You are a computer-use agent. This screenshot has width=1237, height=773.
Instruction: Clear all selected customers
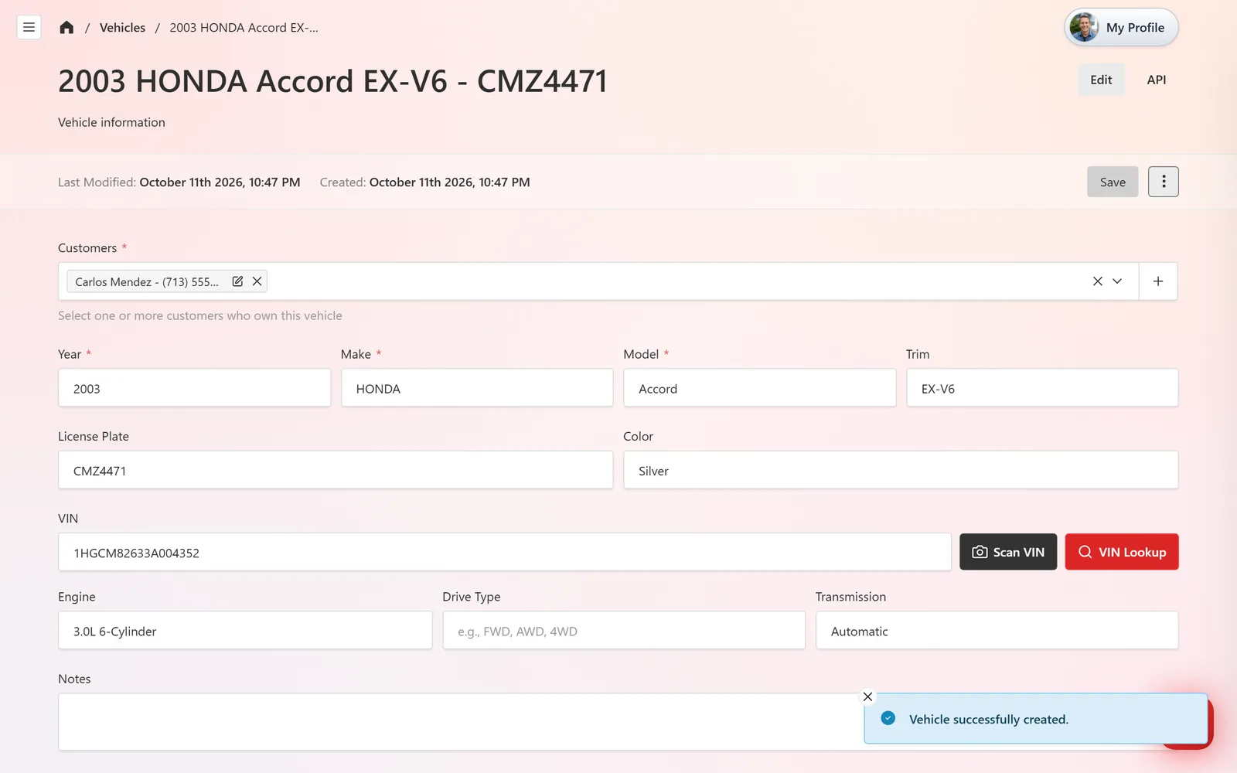click(1097, 281)
